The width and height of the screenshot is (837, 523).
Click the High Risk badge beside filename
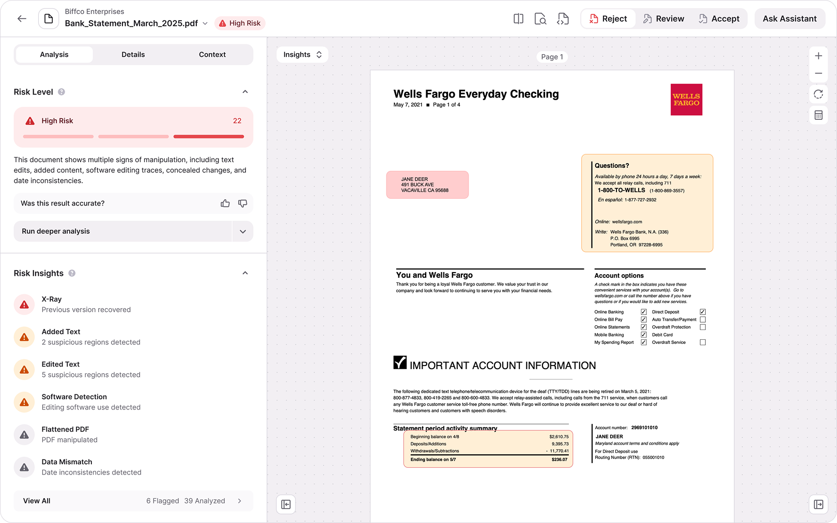click(240, 23)
